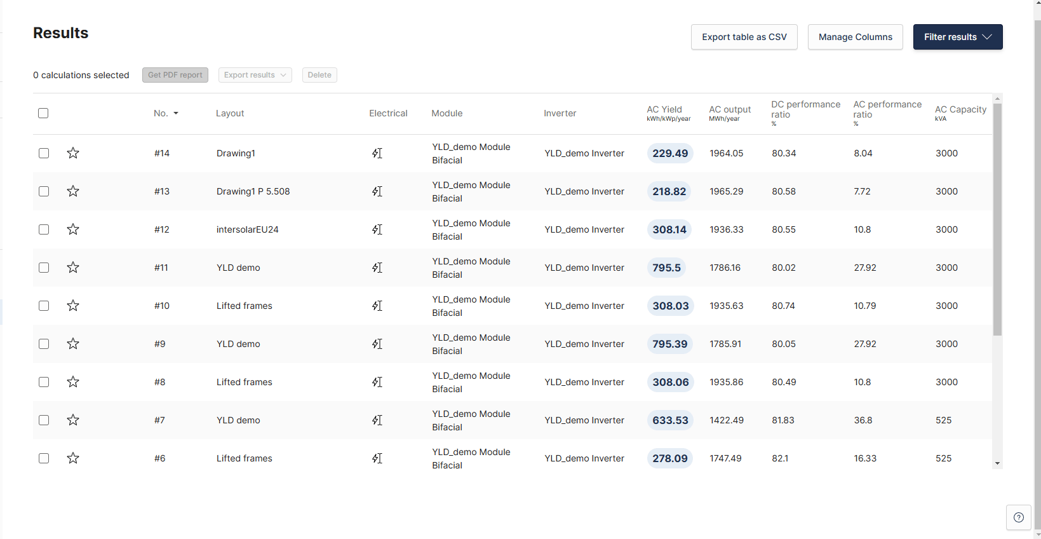Select calculation #7 checkbox

point(44,420)
